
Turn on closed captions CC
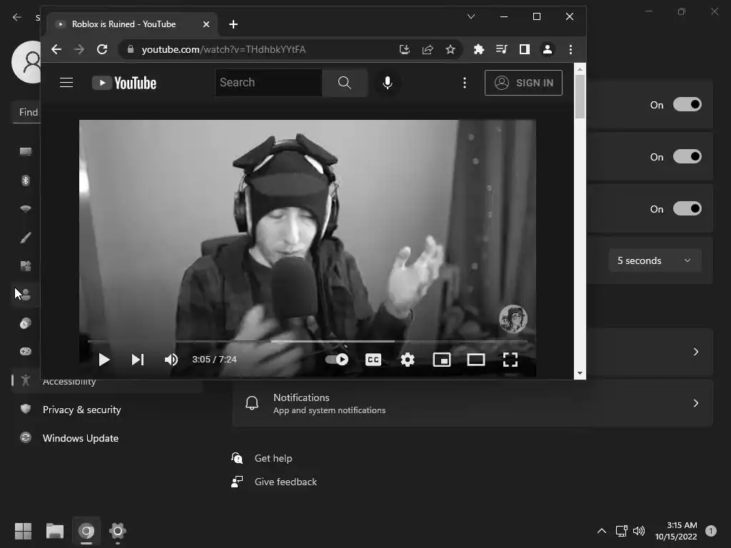coord(373,360)
